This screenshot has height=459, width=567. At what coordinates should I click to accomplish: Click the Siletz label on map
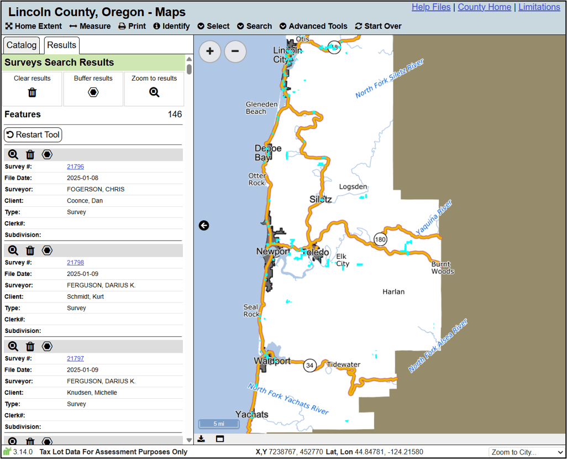(x=321, y=200)
